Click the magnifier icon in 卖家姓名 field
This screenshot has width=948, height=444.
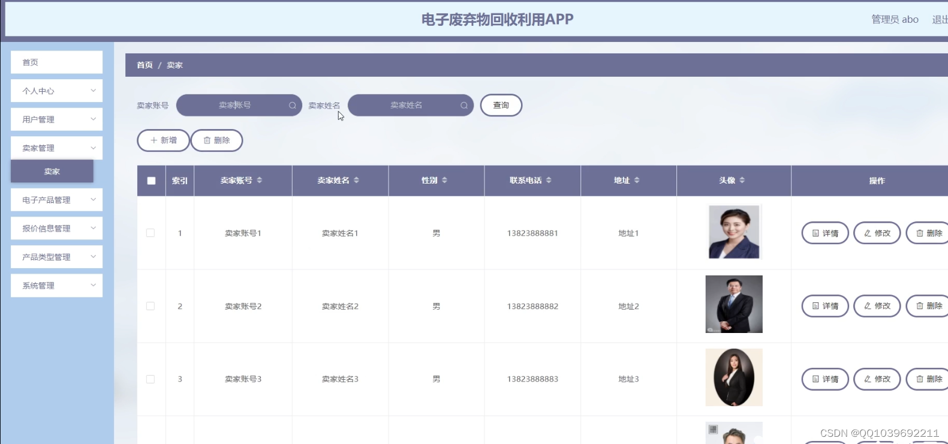click(x=464, y=106)
